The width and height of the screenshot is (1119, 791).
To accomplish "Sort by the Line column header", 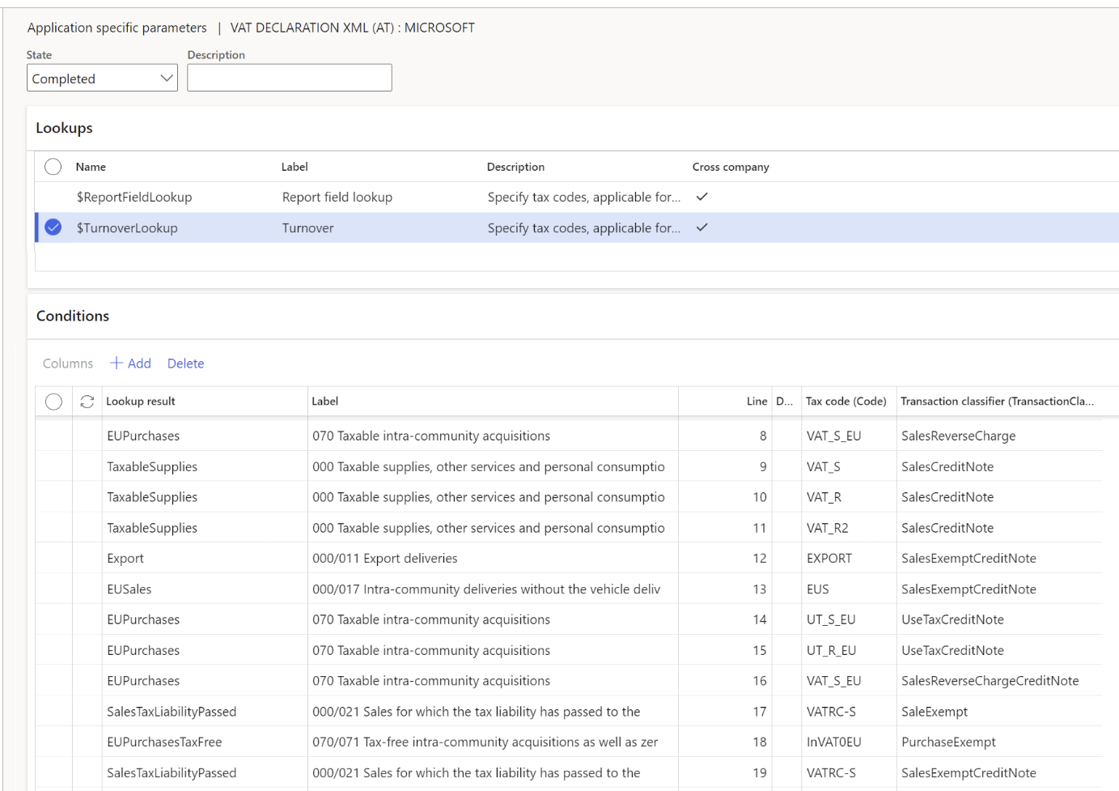I will [x=757, y=402].
